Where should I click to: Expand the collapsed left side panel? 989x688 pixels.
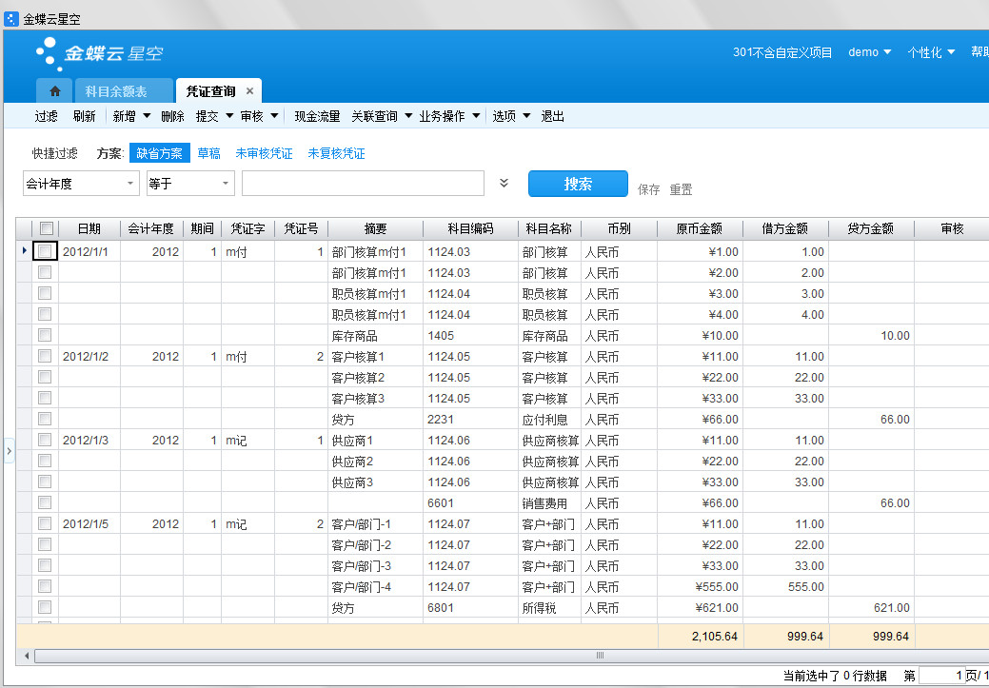pyautogui.click(x=9, y=451)
